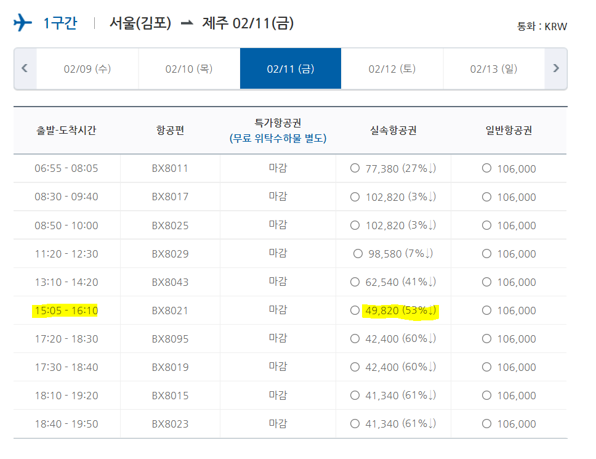The height and width of the screenshot is (459, 596).
Task: Choose BX8029 discount fare 98,580
Action: (x=358, y=253)
